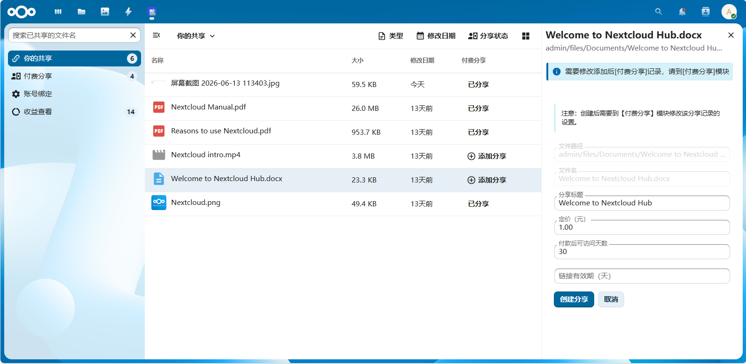Image resolution: width=746 pixels, height=364 pixels.
Task: Click the video icon of Nextcloud intro.mp4
Action: [159, 155]
